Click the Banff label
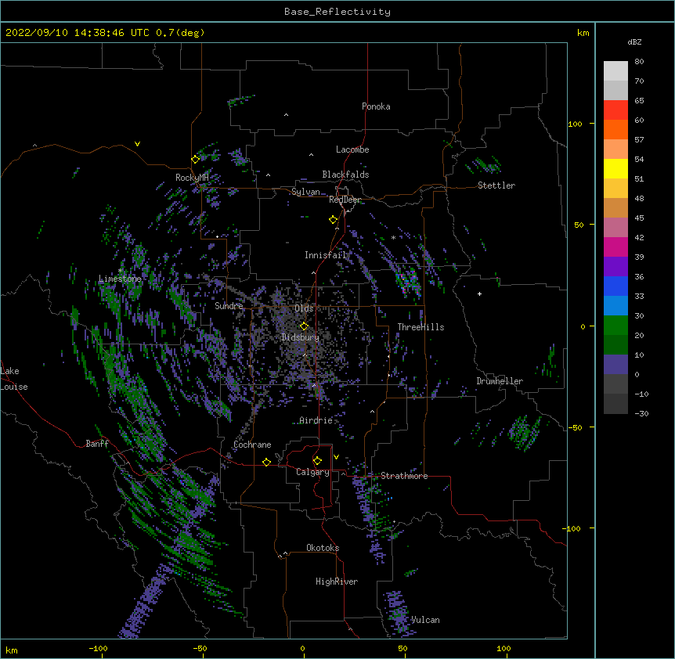This screenshot has width=675, height=659. point(97,444)
